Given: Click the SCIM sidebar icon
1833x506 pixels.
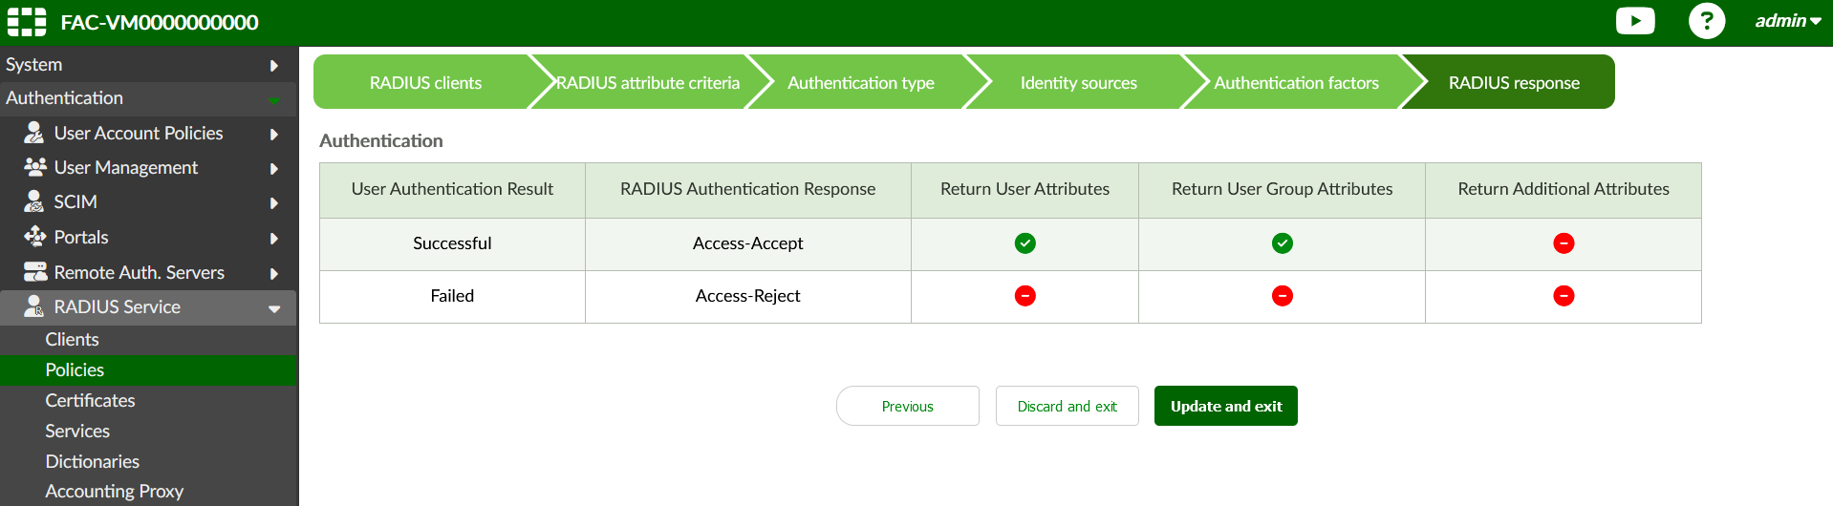Looking at the screenshot, I should pos(34,201).
